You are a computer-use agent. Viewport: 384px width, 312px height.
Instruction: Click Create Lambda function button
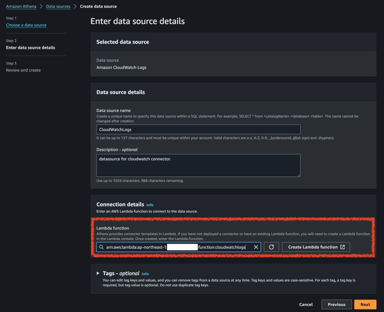pyautogui.click(x=316, y=247)
